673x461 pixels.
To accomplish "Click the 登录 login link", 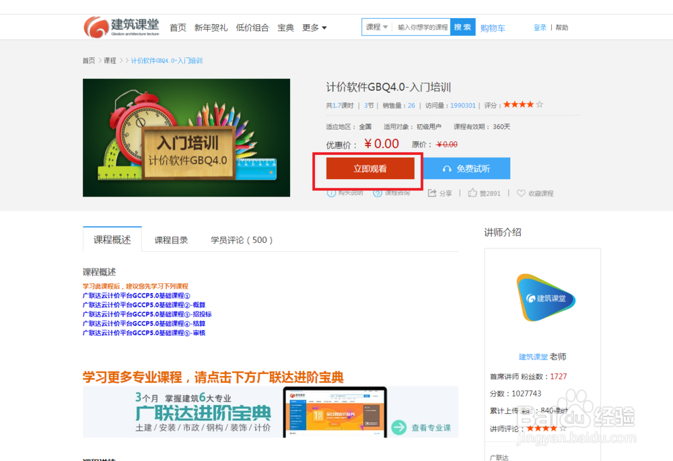I will (x=540, y=28).
